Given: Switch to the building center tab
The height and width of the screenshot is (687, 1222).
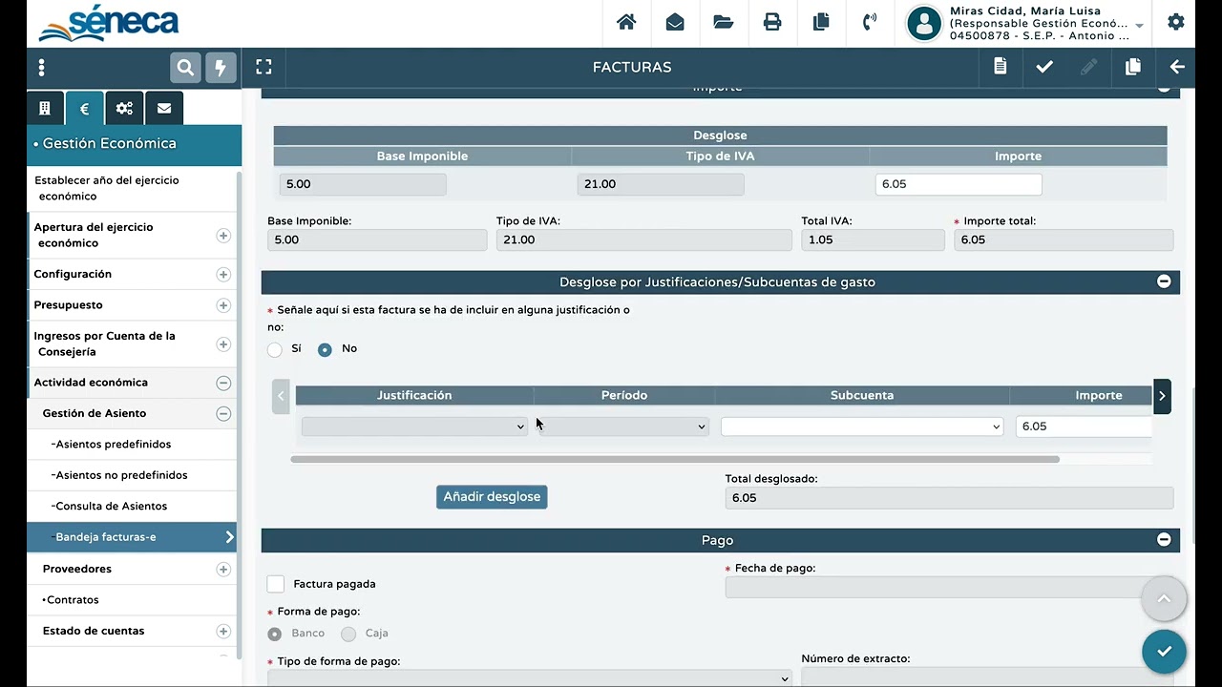Looking at the screenshot, I should click(x=45, y=109).
